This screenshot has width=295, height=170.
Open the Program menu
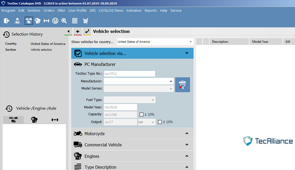pyautogui.click(x=8, y=11)
